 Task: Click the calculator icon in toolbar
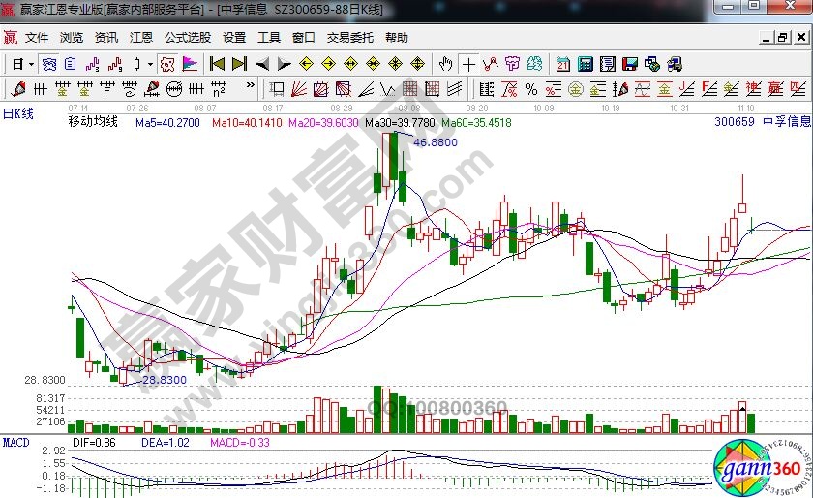(x=586, y=64)
